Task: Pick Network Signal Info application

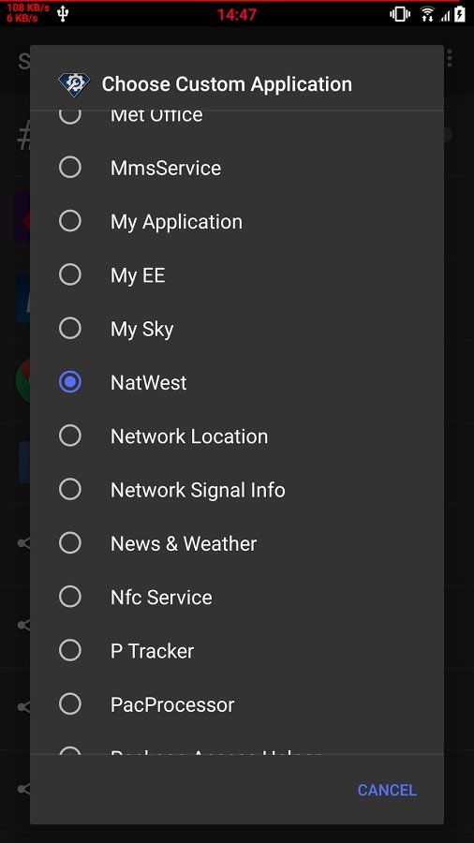Action: pyautogui.click(x=236, y=490)
